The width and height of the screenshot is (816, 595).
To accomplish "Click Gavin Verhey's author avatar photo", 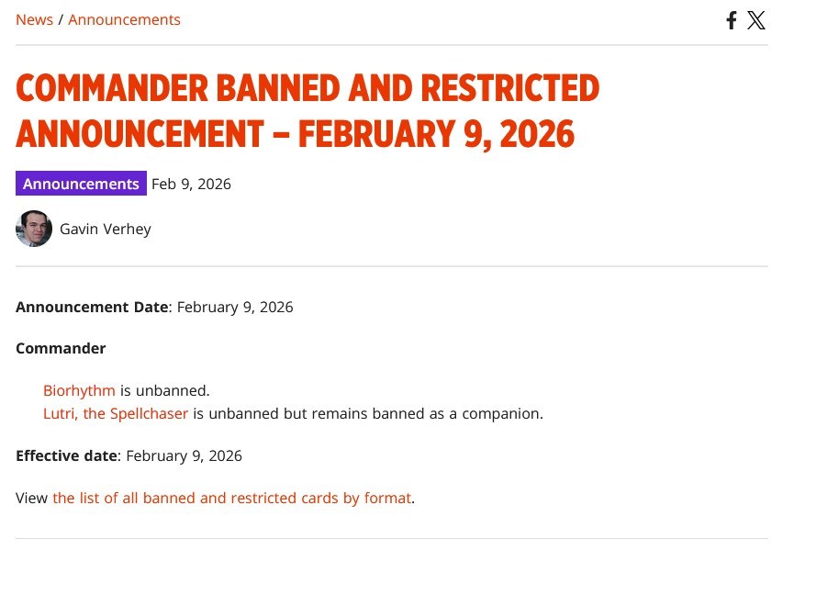I will pyautogui.click(x=34, y=229).
